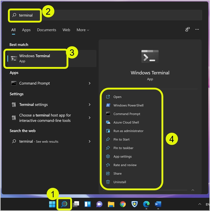Click the ENG language indicator in system tray
Image resolution: width=210 pixels, height=211 pixels.
coord(208,204)
